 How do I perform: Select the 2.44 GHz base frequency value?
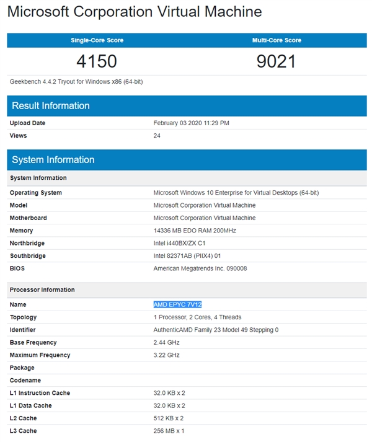[x=166, y=342]
